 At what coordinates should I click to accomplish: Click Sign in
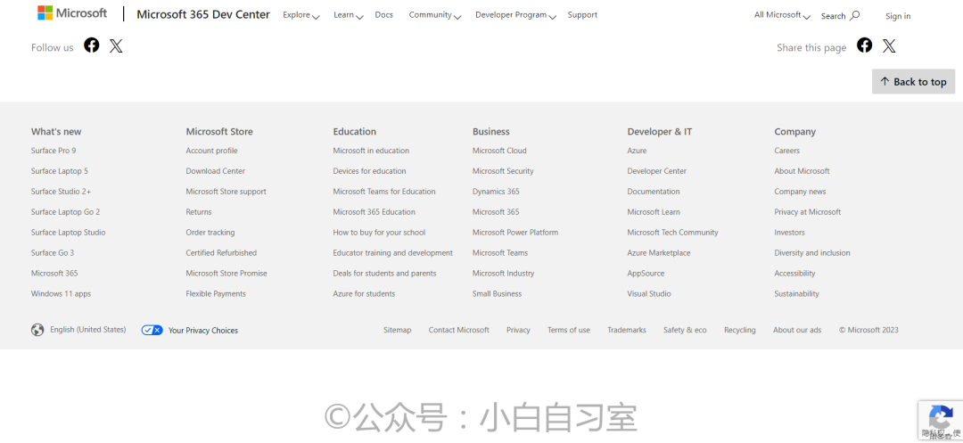(898, 16)
